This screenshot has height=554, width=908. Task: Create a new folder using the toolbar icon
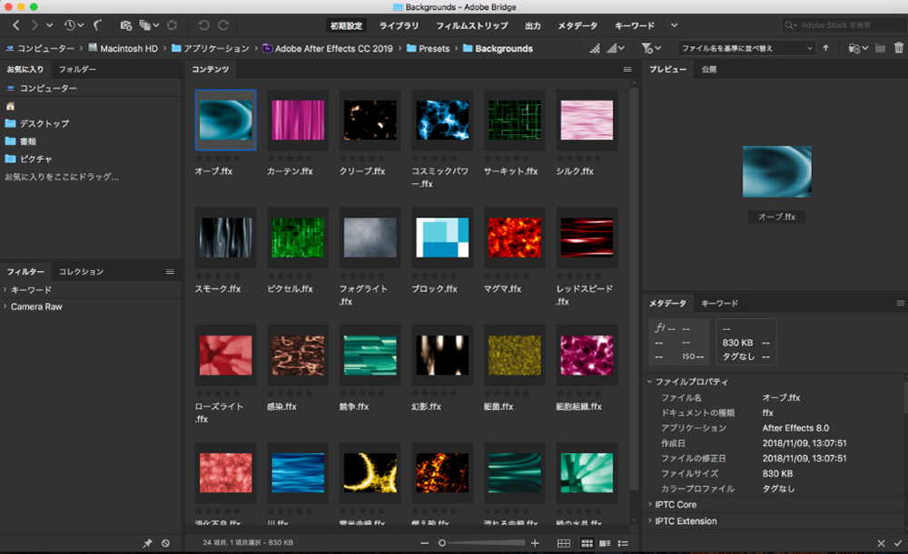point(880,48)
